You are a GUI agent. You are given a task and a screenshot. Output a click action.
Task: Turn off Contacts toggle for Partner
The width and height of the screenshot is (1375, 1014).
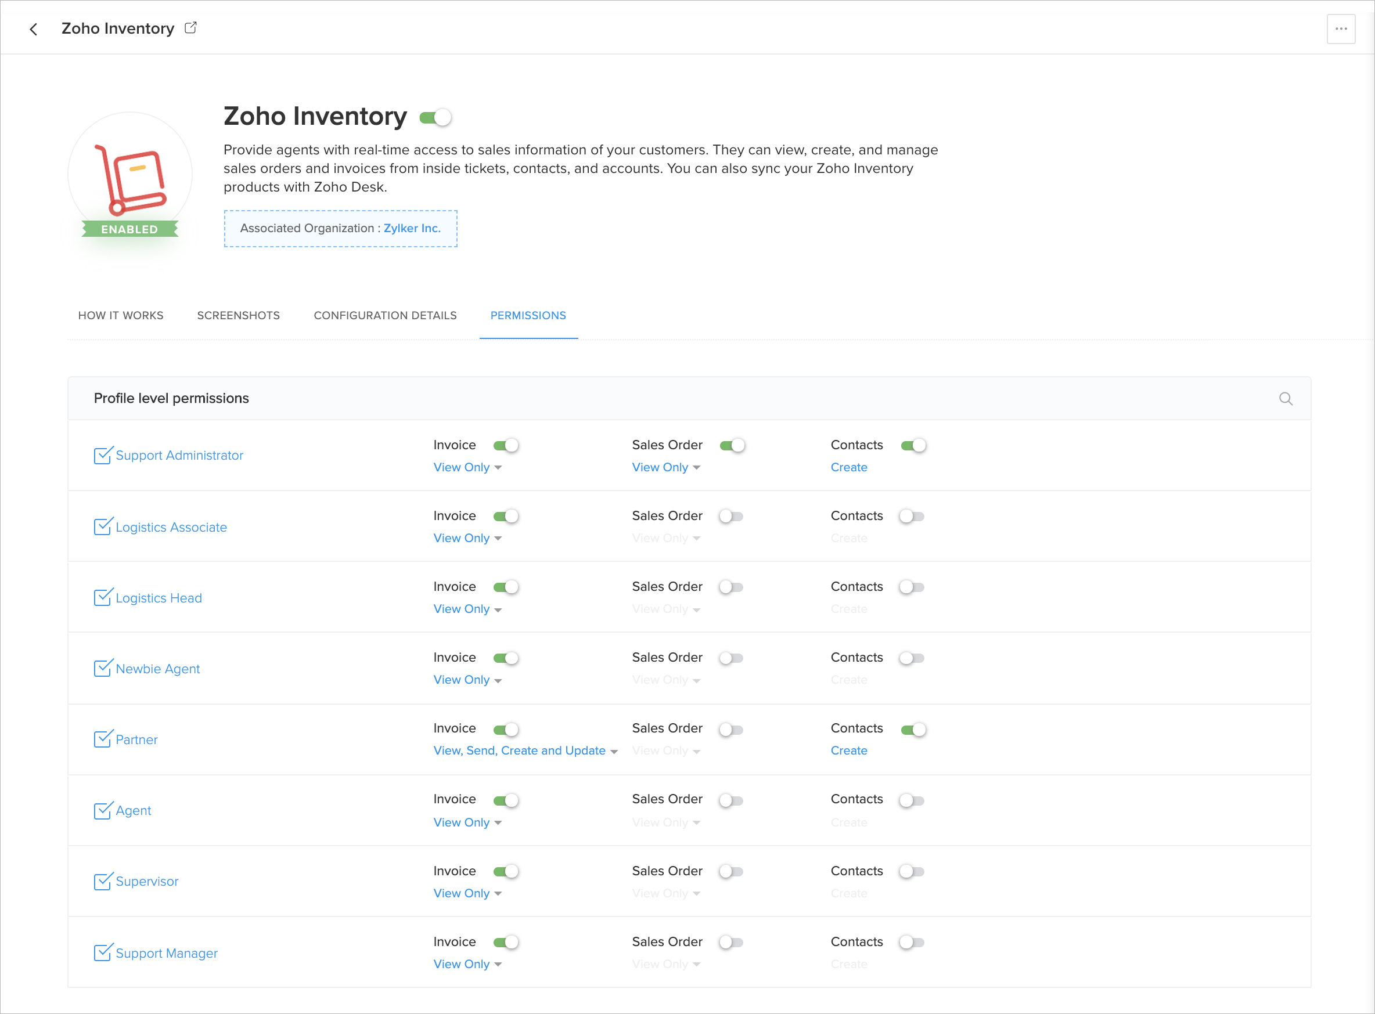[913, 729]
